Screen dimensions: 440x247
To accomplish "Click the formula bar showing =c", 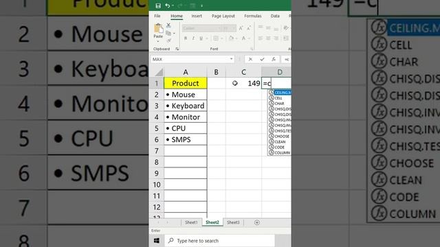I will pyautogui.click(x=287, y=59).
